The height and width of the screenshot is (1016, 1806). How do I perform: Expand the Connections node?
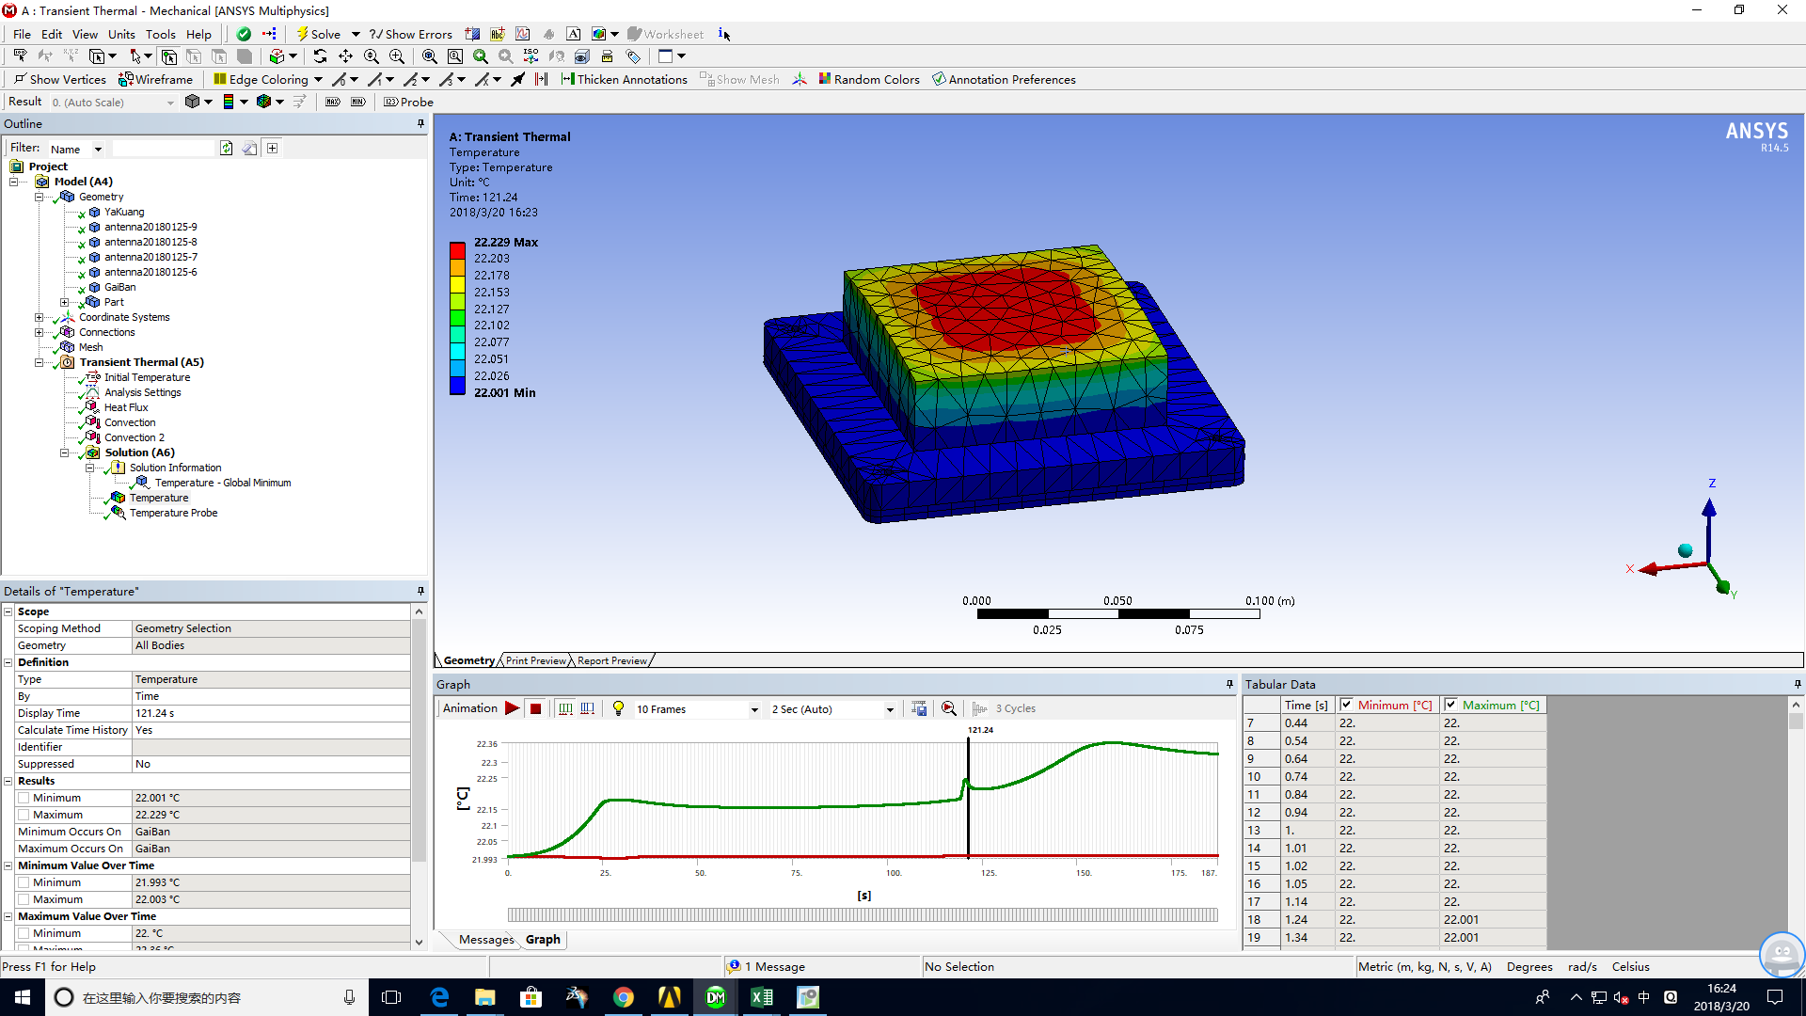pos(40,332)
